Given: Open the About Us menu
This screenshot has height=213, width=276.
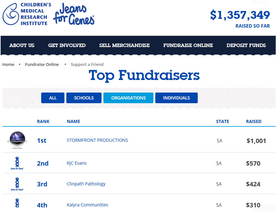Looking at the screenshot, I should coord(22,45).
